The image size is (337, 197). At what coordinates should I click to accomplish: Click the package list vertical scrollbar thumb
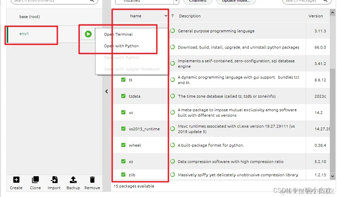[x=333, y=120]
